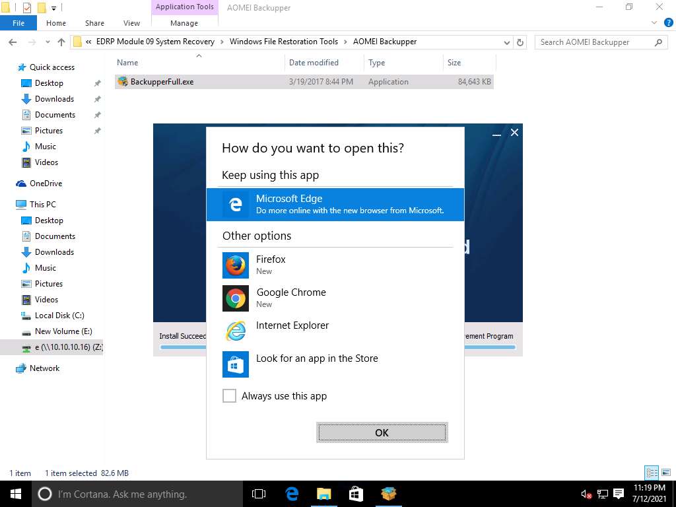The height and width of the screenshot is (507, 676).
Task: Click the Properties quick access toolbar icon
Action: click(x=26, y=7)
